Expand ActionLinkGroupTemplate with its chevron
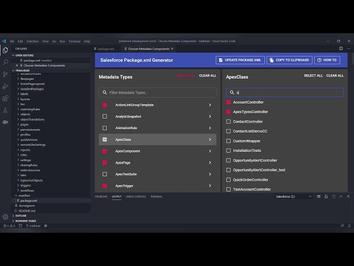The height and width of the screenshot is (266, 354). tap(210, 105)
